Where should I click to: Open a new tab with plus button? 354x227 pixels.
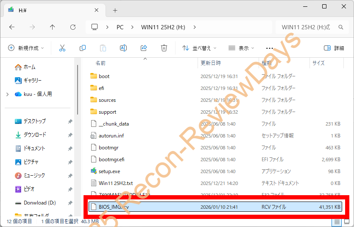point(115,10)
